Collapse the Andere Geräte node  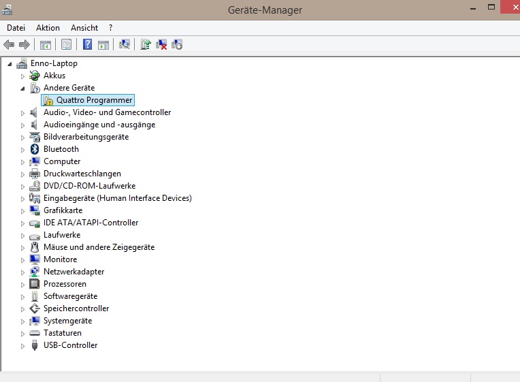22,88
